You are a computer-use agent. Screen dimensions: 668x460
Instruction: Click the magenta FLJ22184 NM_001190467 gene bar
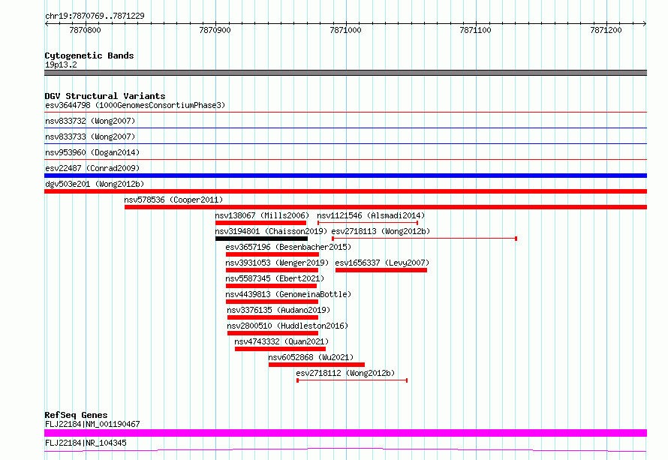pos(345,433)
